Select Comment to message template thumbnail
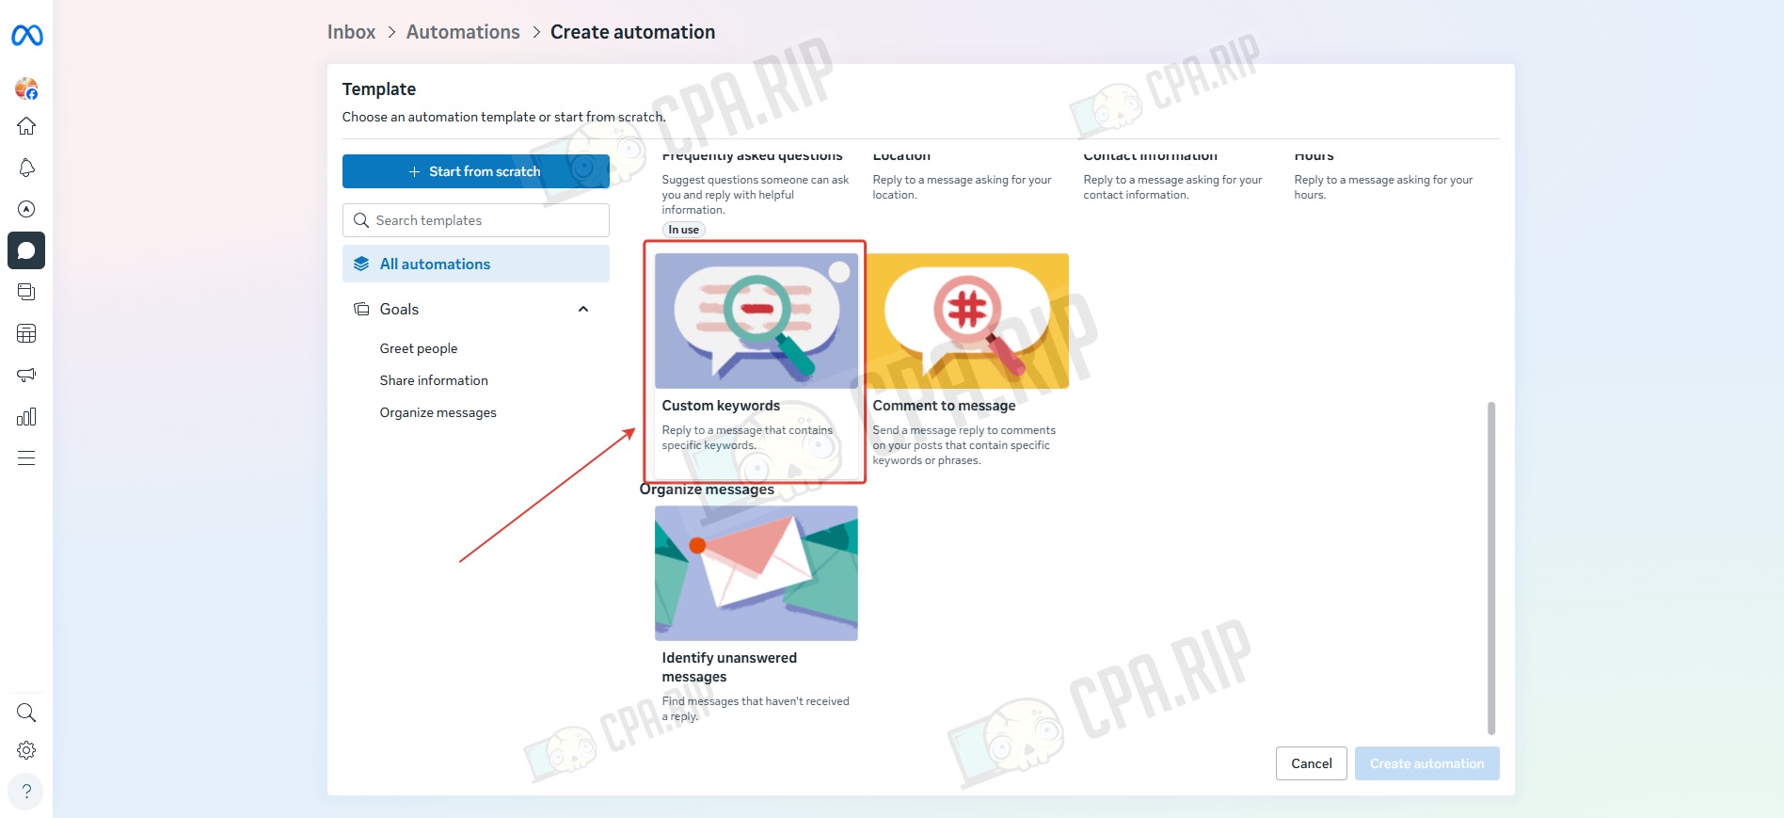Image resolution: width=1784 pixels, height=818 pixels. coord(967,321)
